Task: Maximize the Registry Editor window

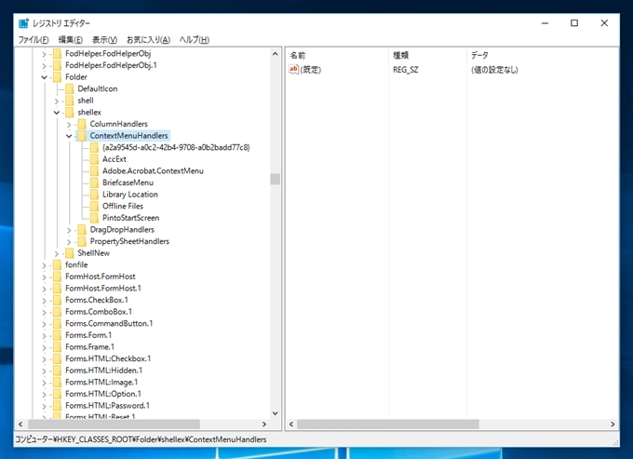Action: [x=574, y=23]
